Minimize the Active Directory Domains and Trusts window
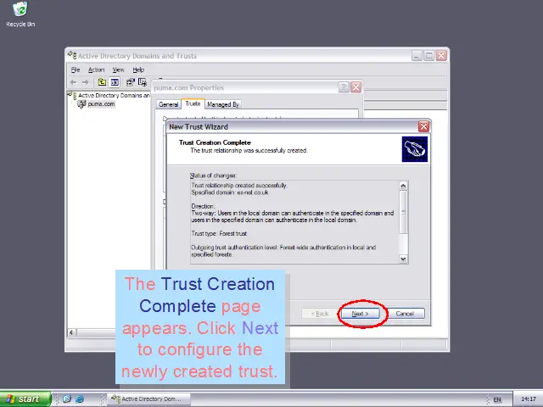 417,55
